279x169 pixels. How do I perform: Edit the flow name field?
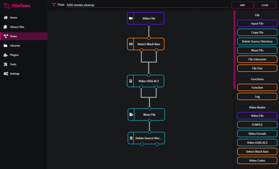(147, 5)
